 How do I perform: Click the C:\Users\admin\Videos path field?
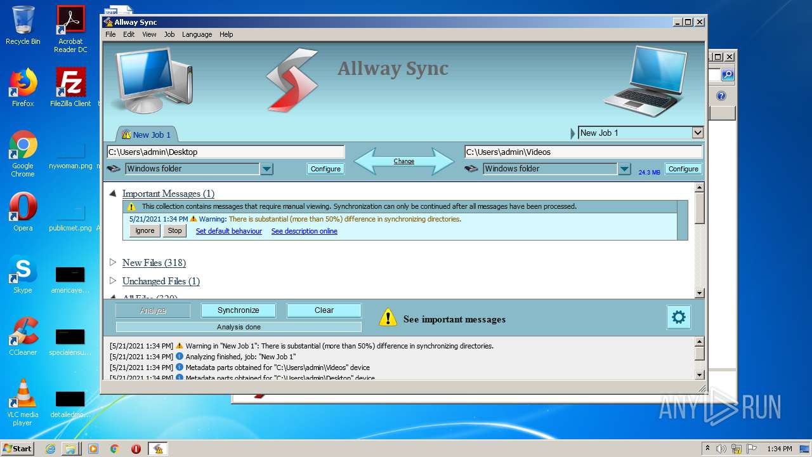pyautogui.click(x=584, y=152)
